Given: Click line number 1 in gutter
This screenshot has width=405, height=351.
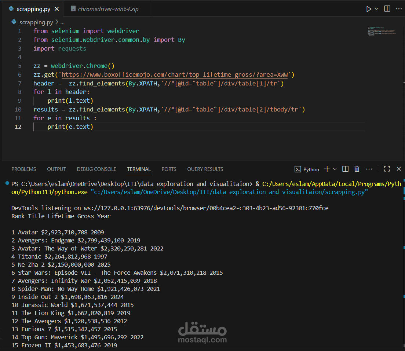Looking at the screenshot, I should [x=20, y=31].
